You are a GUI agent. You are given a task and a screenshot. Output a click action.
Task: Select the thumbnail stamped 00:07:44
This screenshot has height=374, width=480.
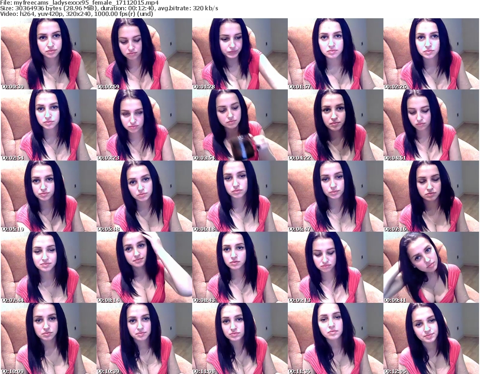coord(49,268)
